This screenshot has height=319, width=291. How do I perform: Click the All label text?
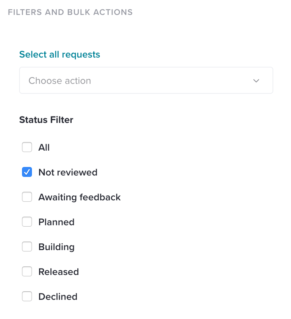point(44,147)
